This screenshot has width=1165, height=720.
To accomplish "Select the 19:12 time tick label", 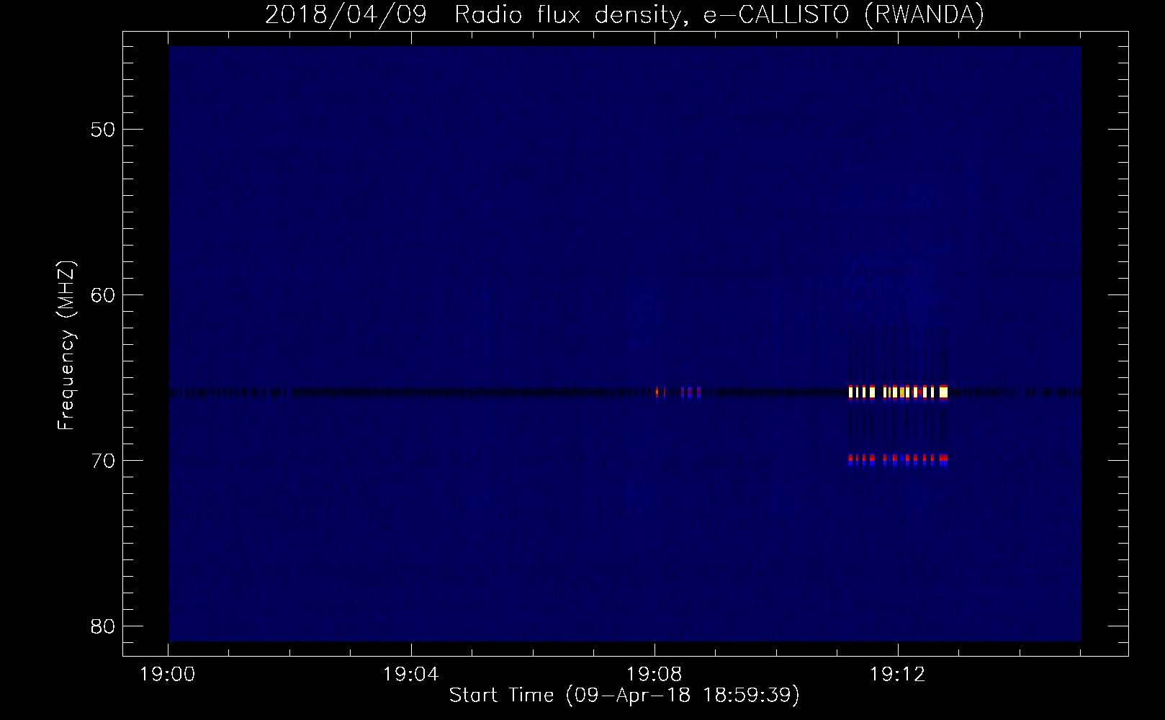I will pos(898,675).
